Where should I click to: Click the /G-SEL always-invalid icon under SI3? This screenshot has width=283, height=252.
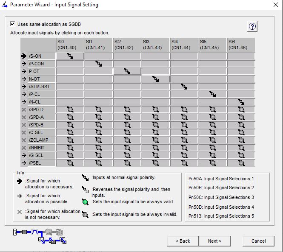pyautogui.click(x=156, y=155)
